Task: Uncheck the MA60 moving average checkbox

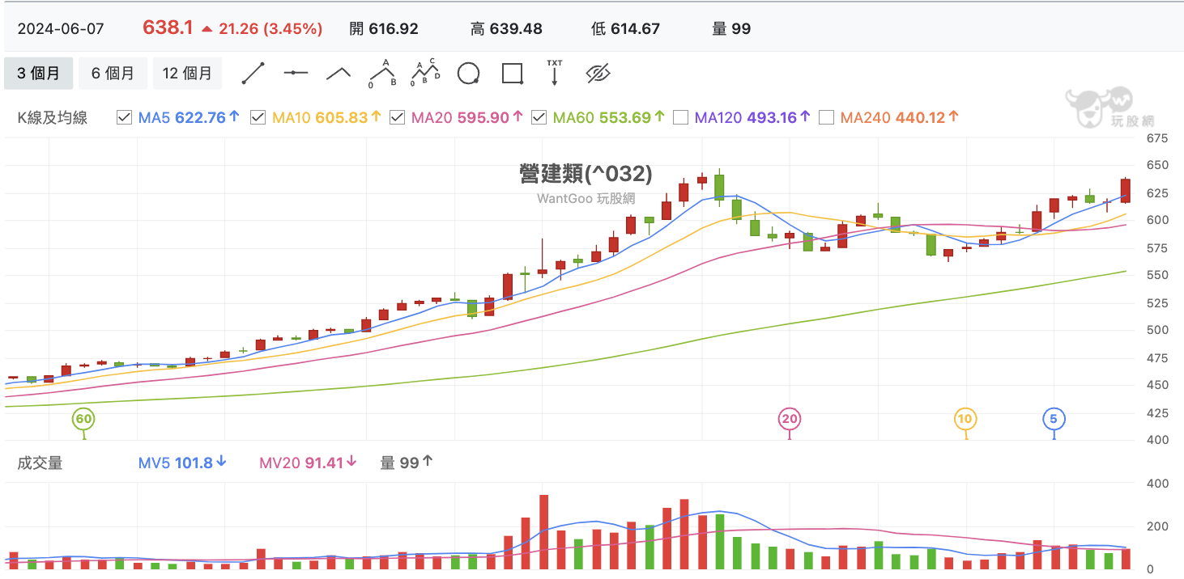Action: 539,117
